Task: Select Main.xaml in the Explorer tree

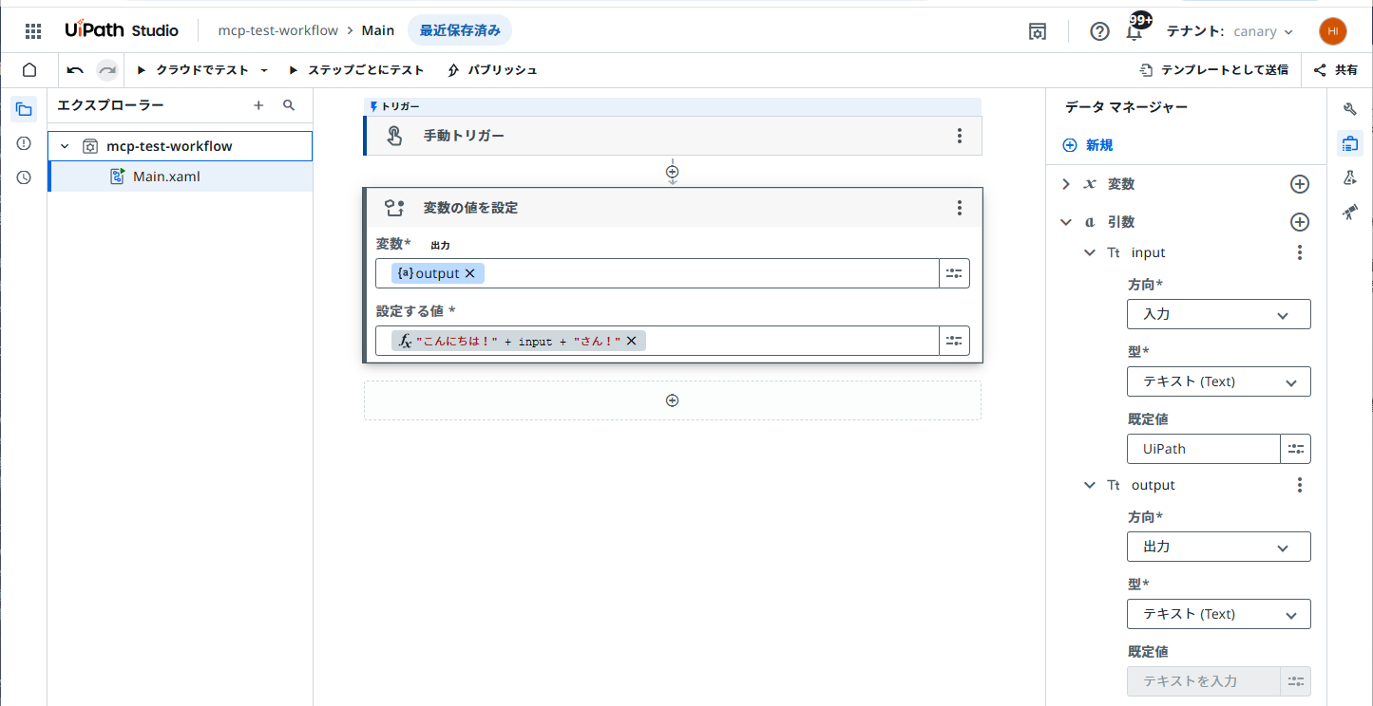Action: coord(181,176)
